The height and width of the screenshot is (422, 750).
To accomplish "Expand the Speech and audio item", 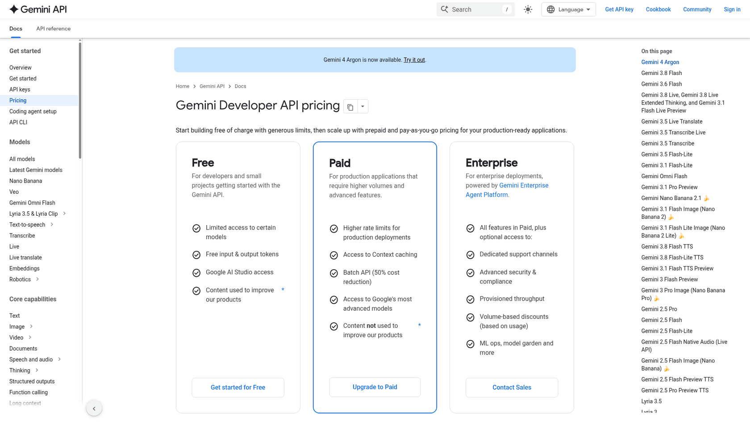I will click(59, 359).
